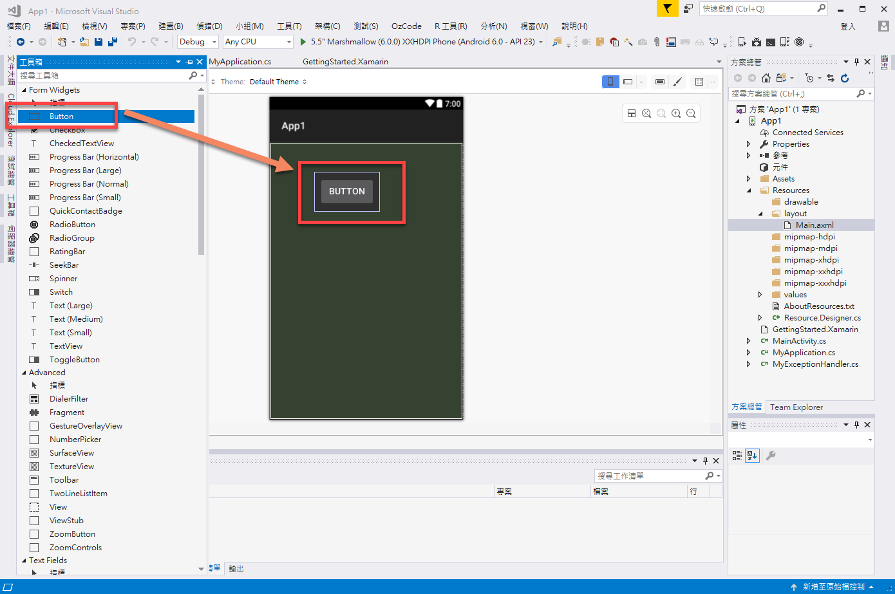Select the drawable folder in Solution Explorer

pyautogui.click(x=801, y=202)
